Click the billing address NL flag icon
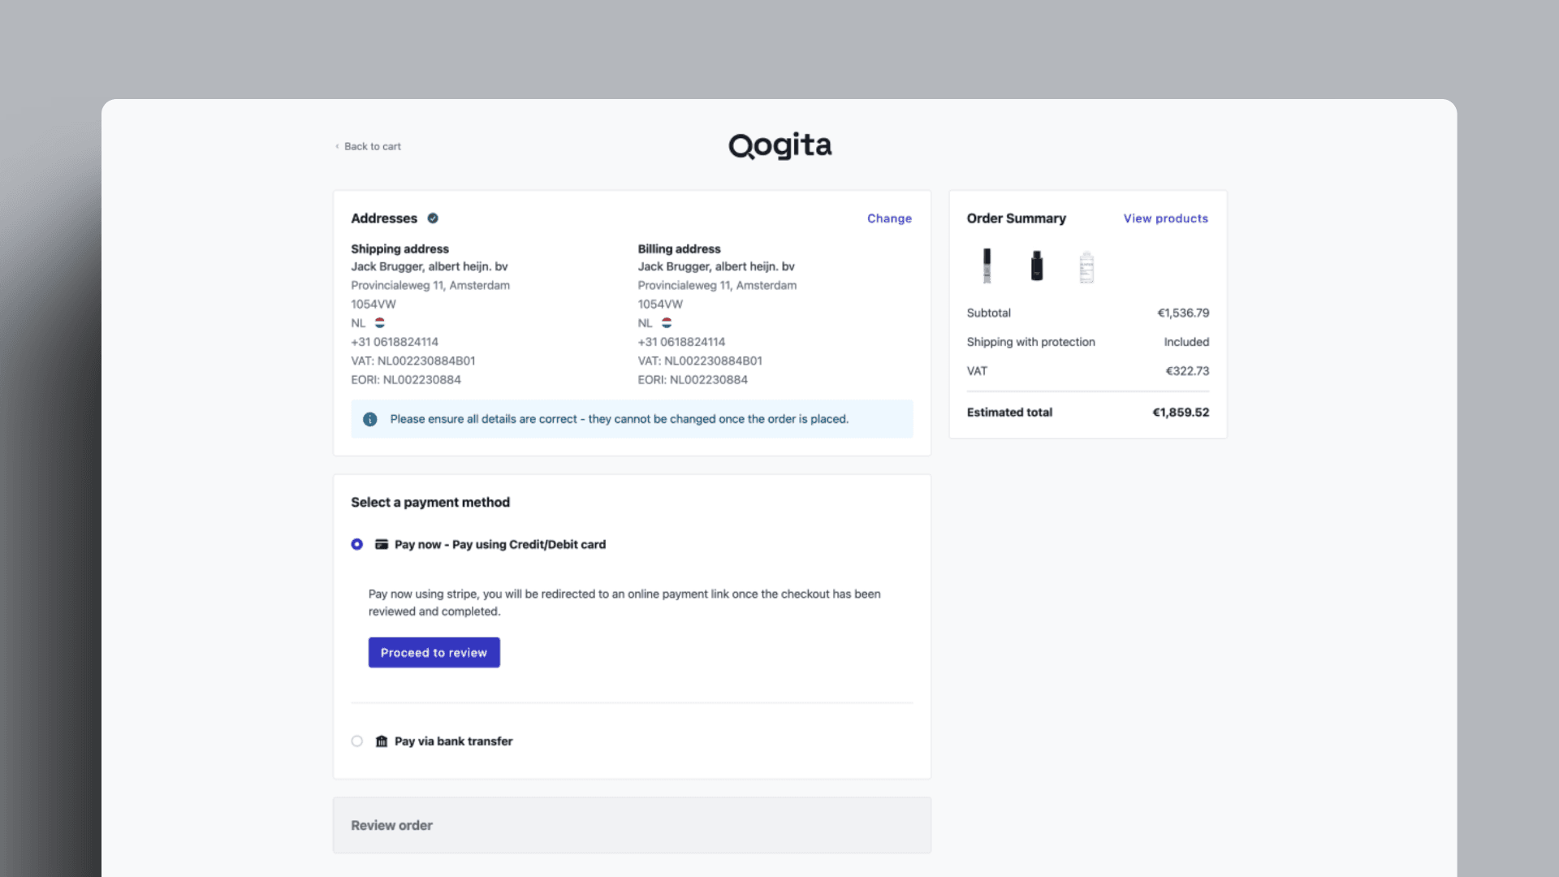 (x=667, y=323)
